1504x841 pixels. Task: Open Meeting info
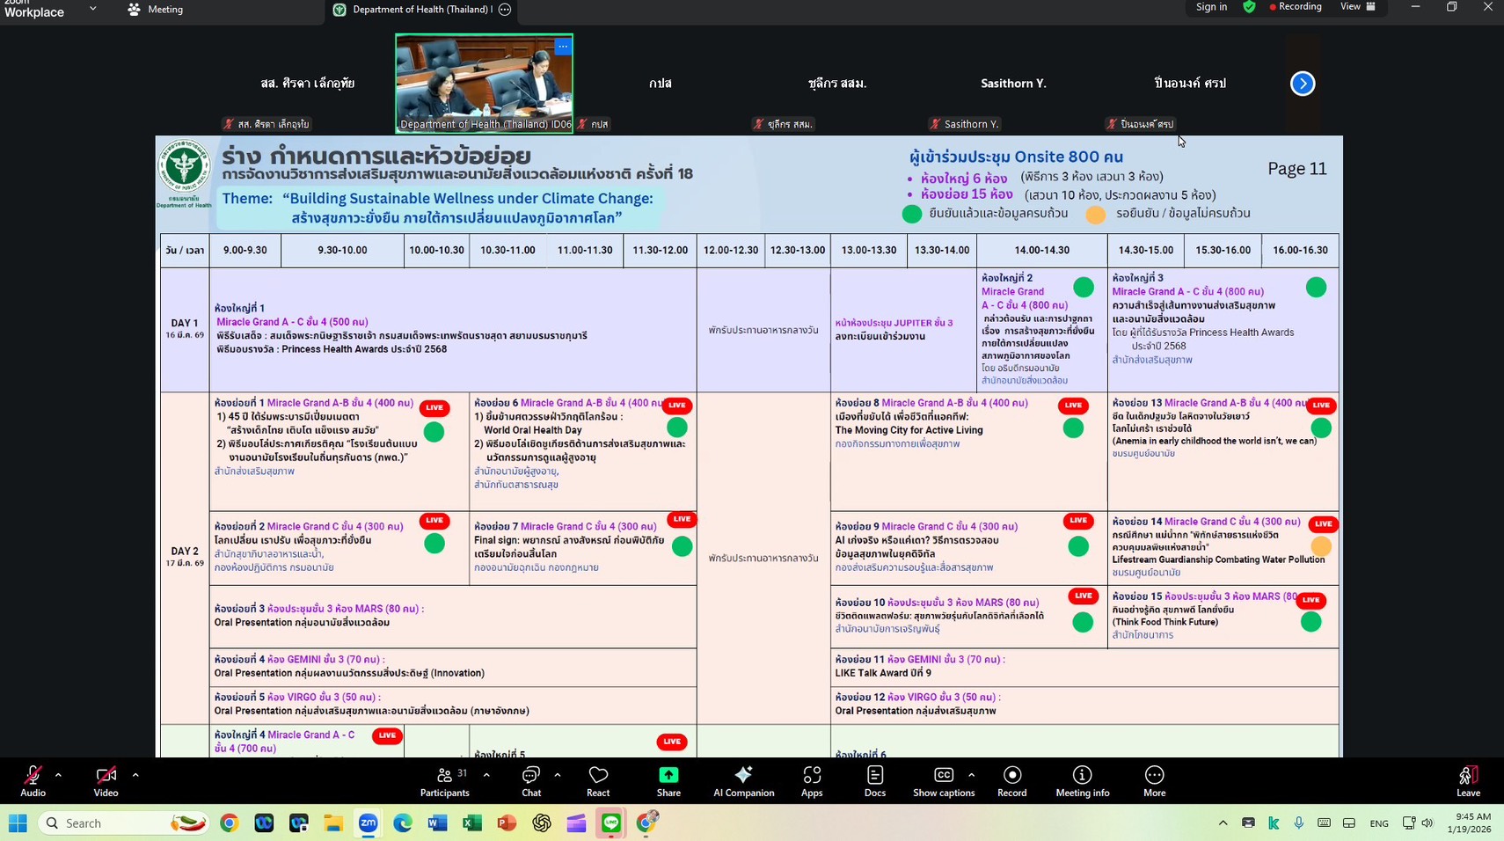(1083, 779)
